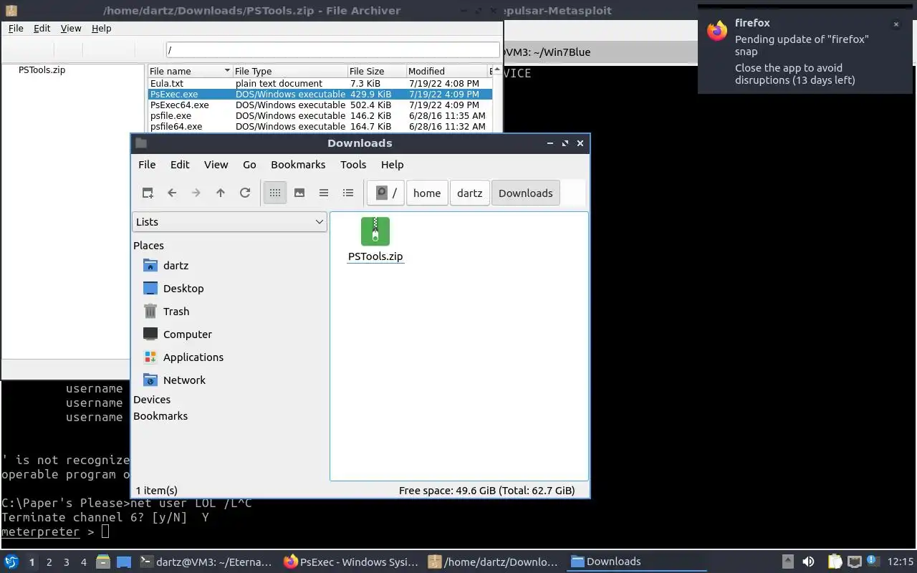Sort archive by Modified column

click(x=447, y=71)
